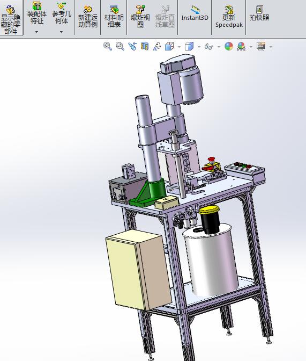Toggle Instant3D mode
The image size is (306, 361).
click(x=195, y=14)
